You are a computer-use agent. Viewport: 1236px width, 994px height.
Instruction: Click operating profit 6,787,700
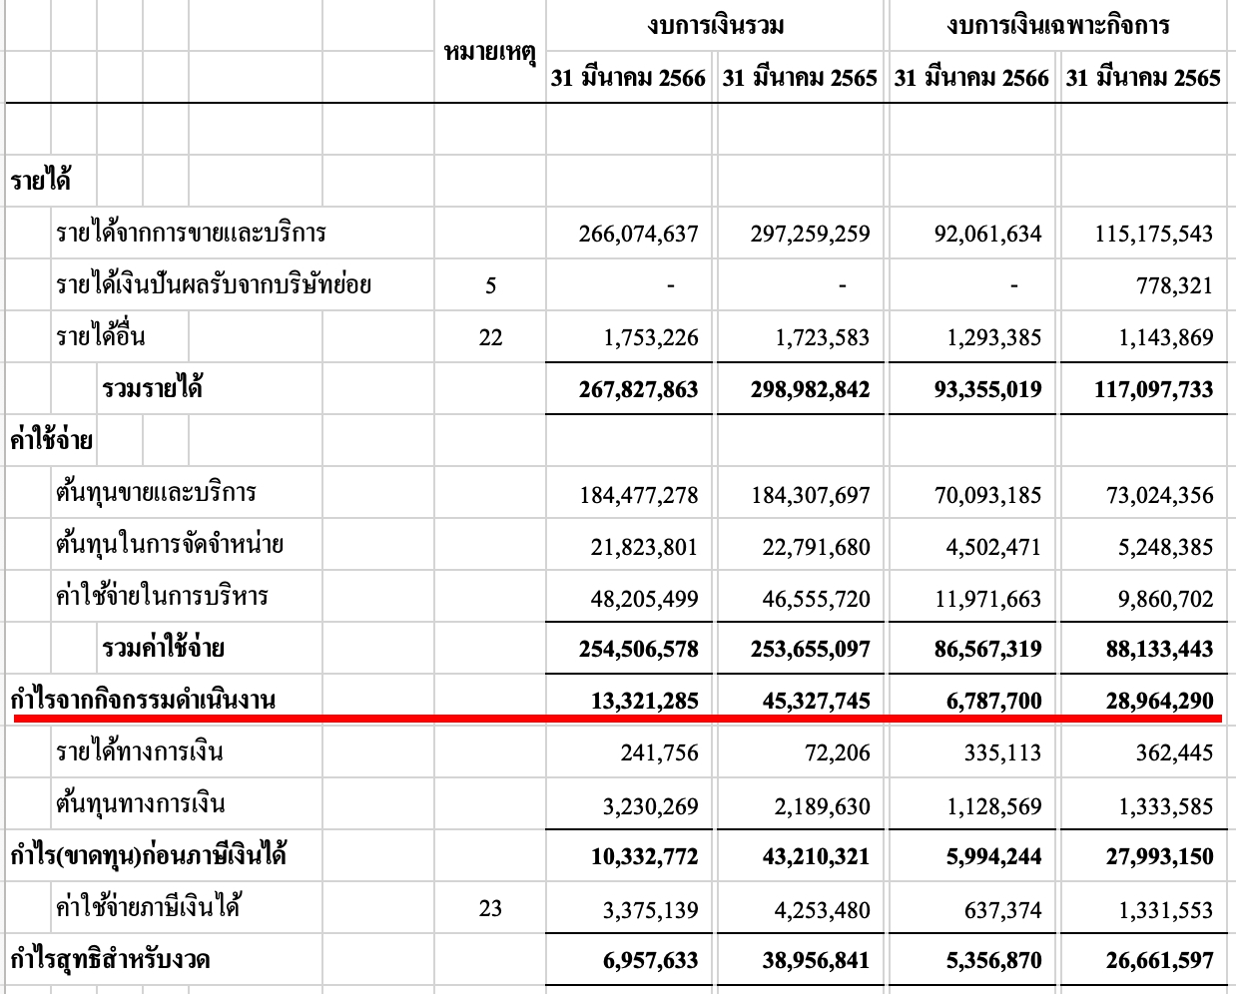click(994, 701)
